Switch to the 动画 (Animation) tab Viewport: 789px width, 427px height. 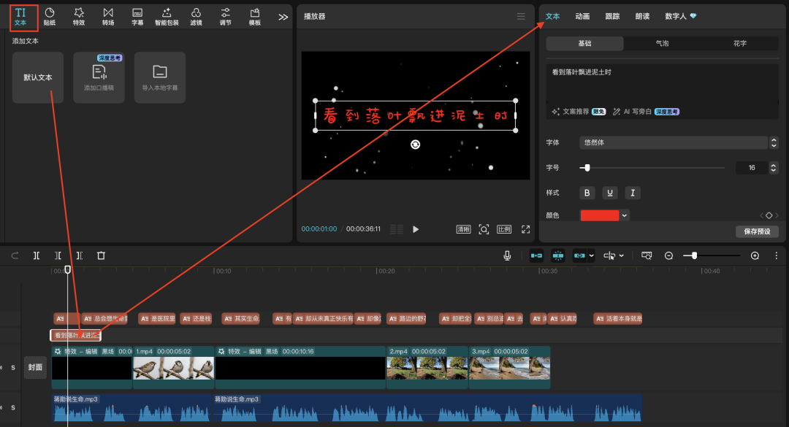[x=582, y=16]
